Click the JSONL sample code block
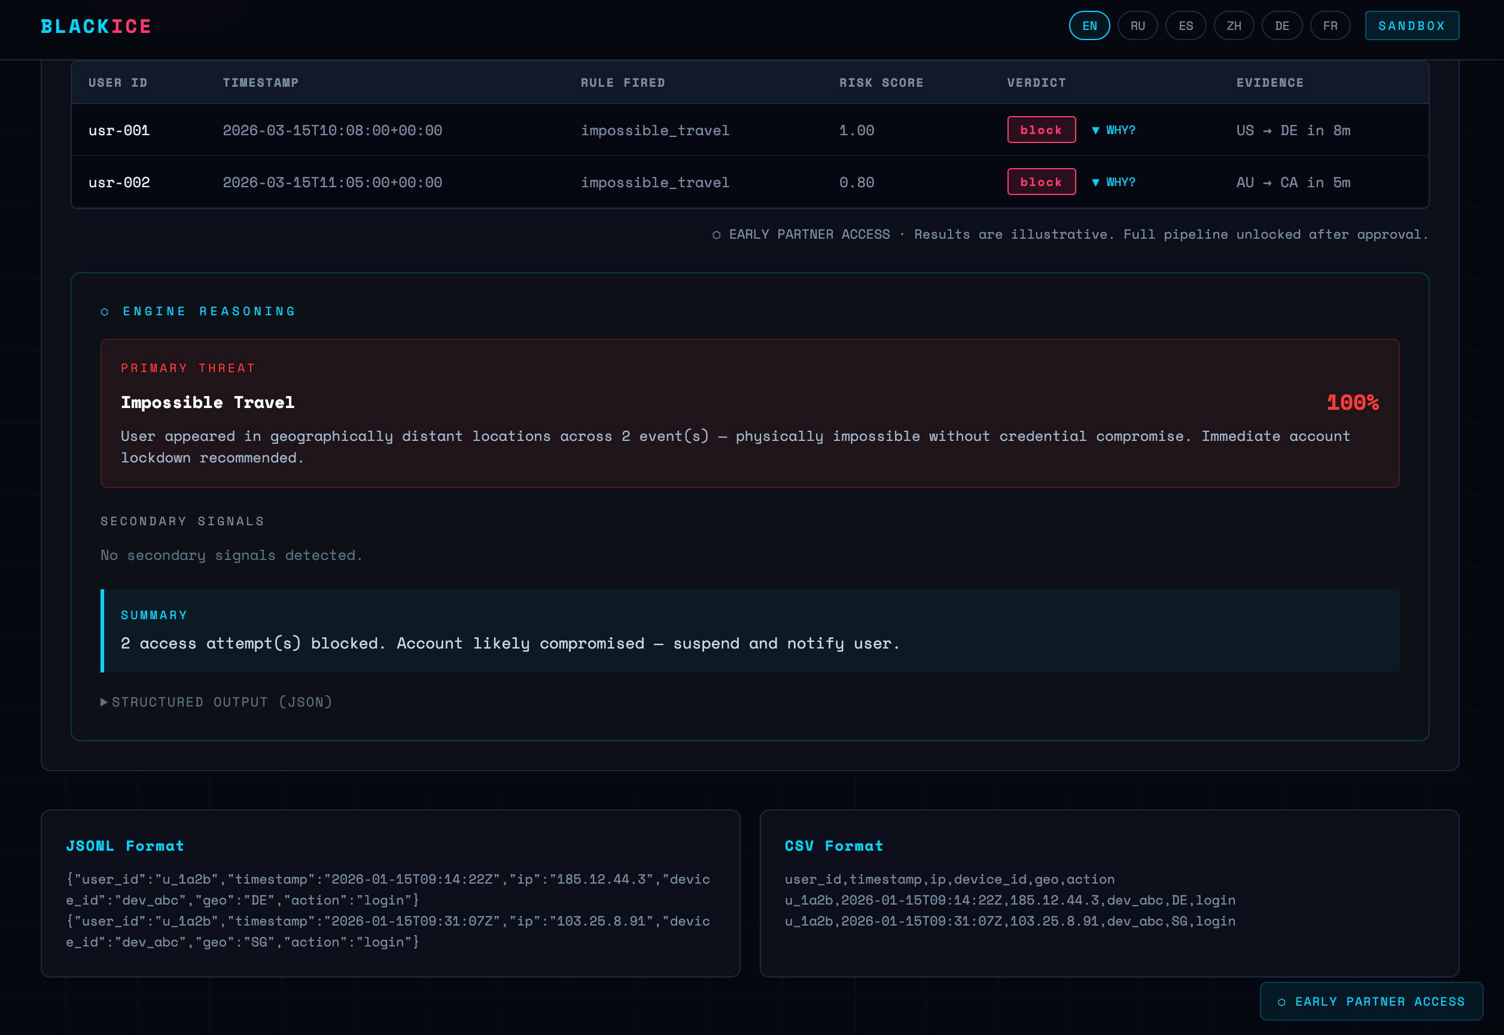The width and height of the screenshot is (1504, 1035). tap(388, 911)
